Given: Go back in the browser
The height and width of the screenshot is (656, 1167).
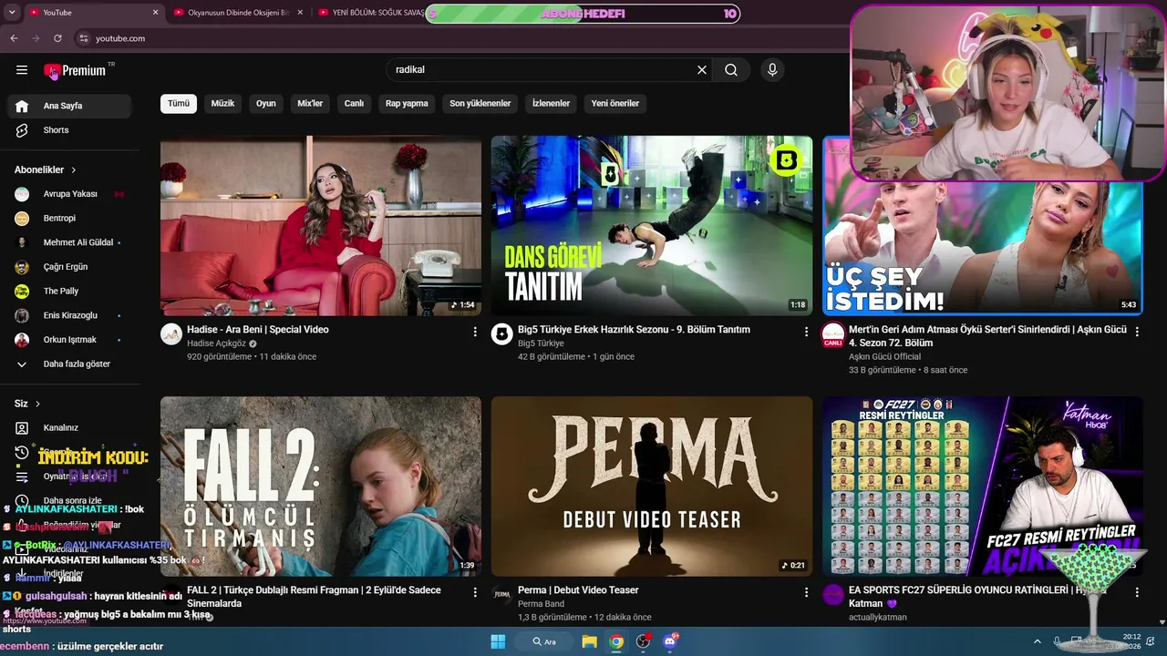Looking at the screenshot, I should [14, 38].
